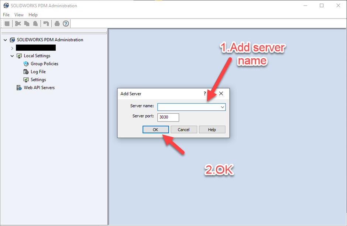The height and width of the screenshot is (226, 347).
Task: Click the Paste toolbar icon
Action: [x=35, y=24]
